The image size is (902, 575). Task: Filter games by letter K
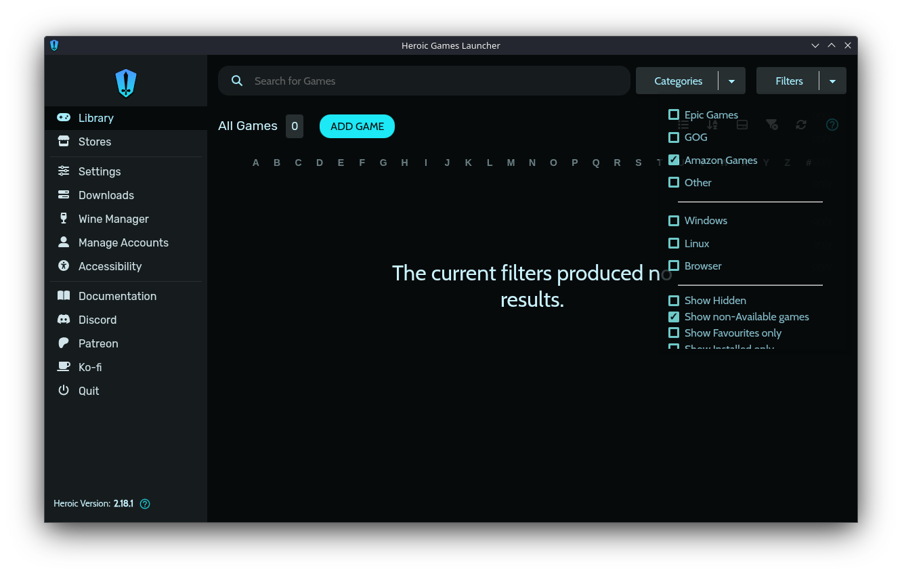(x=468, y=163)
